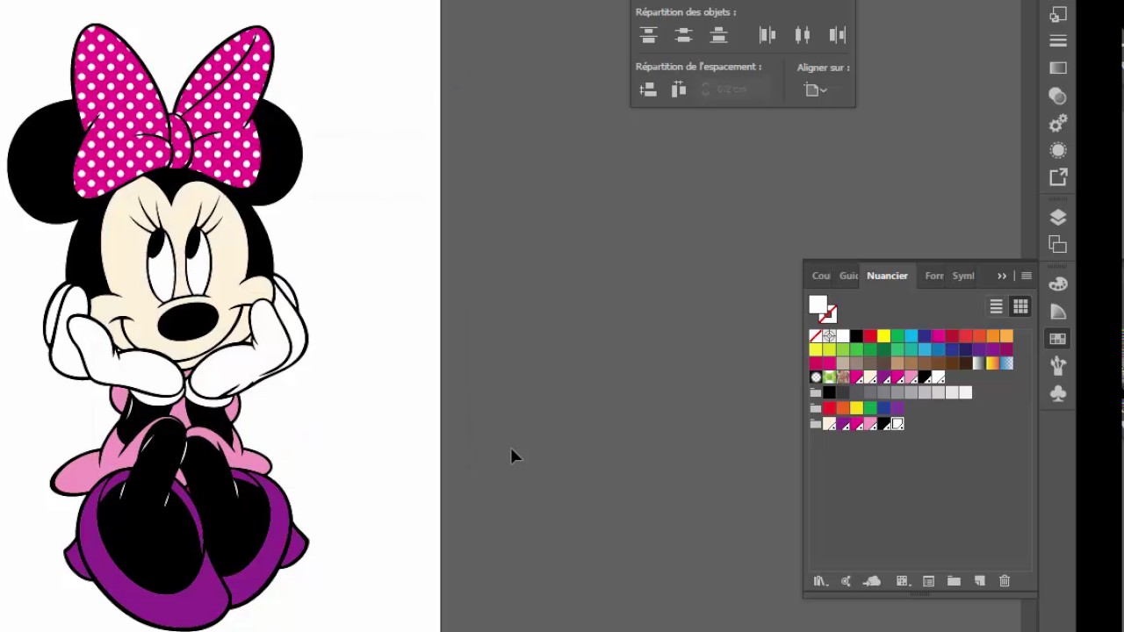Click horizontal distribute center icon
Viewport: 1124px width, 632px height.
[x=802, y=35]
